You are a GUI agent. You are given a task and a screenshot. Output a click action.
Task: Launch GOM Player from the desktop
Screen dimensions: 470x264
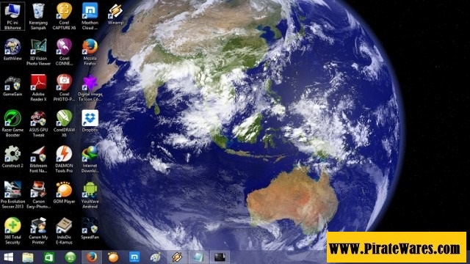(64, 193)
